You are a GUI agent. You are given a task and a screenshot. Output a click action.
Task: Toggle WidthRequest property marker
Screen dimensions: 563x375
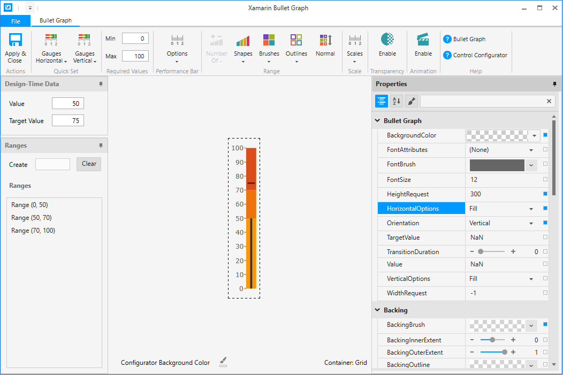pyautogui.click(x=545, y=293)
